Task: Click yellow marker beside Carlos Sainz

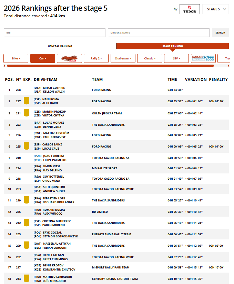Action: (x=27, y=146)
